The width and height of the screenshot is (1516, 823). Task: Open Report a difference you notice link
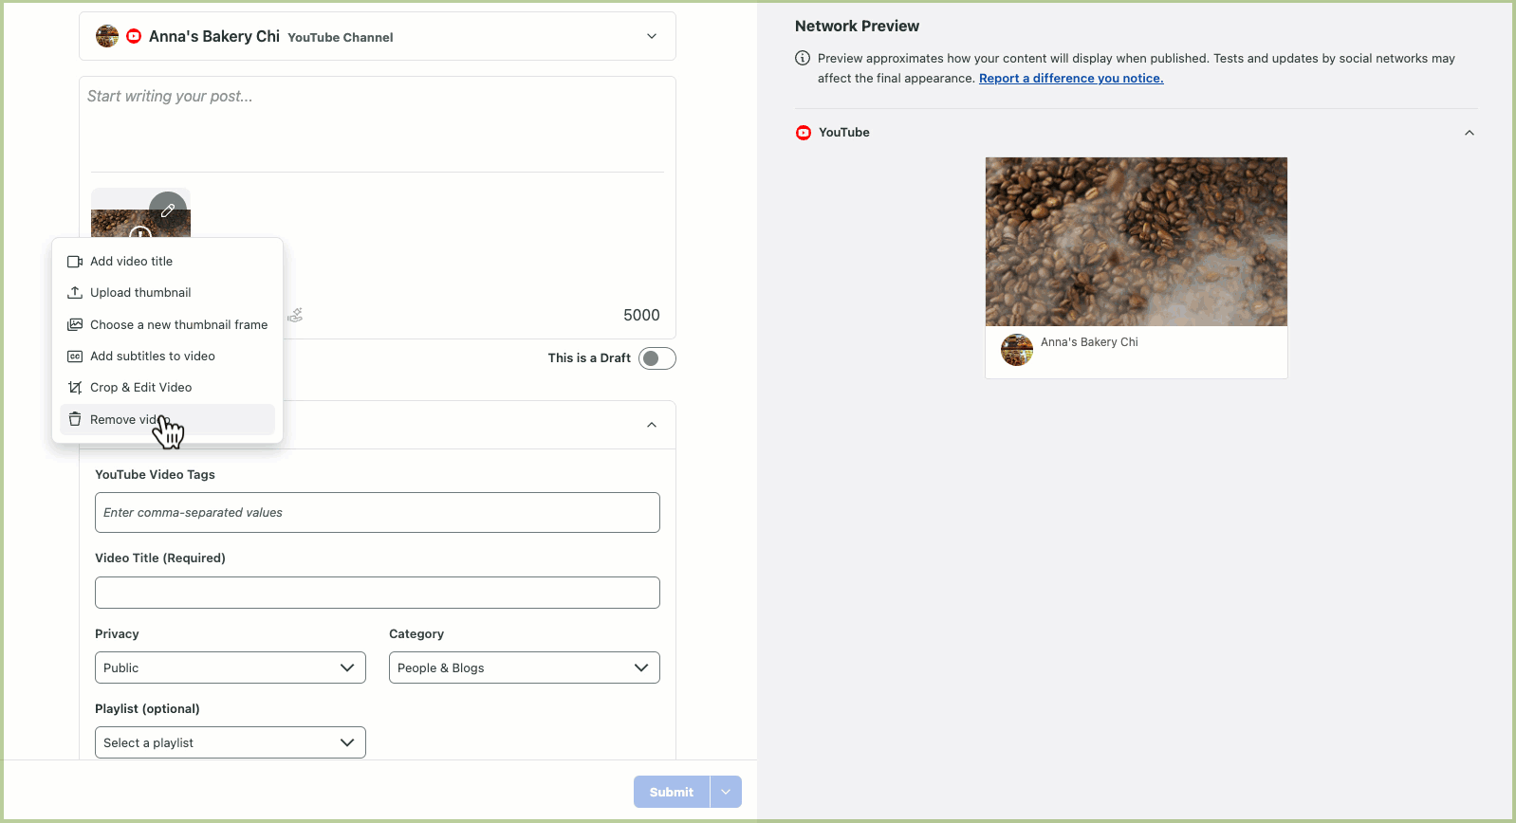1071,79
